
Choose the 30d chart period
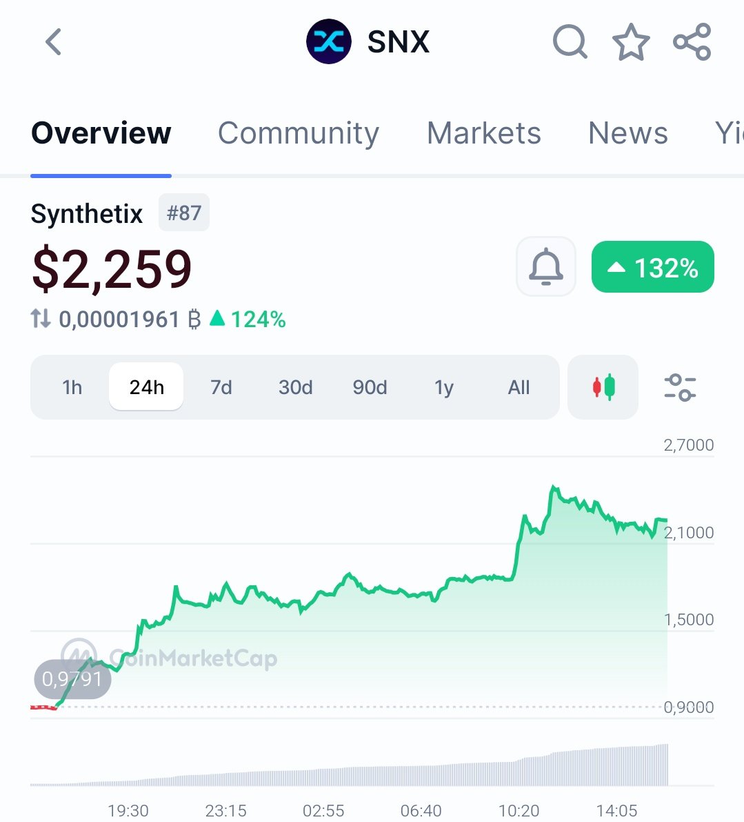point(295,387)
